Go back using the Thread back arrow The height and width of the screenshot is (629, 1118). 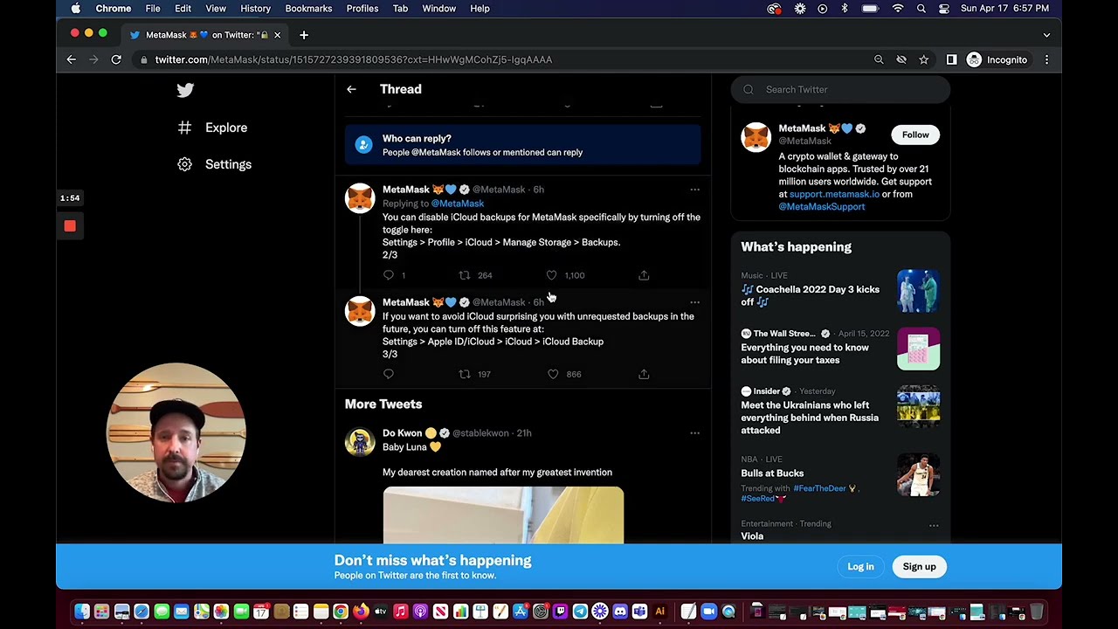pos(351,89)
